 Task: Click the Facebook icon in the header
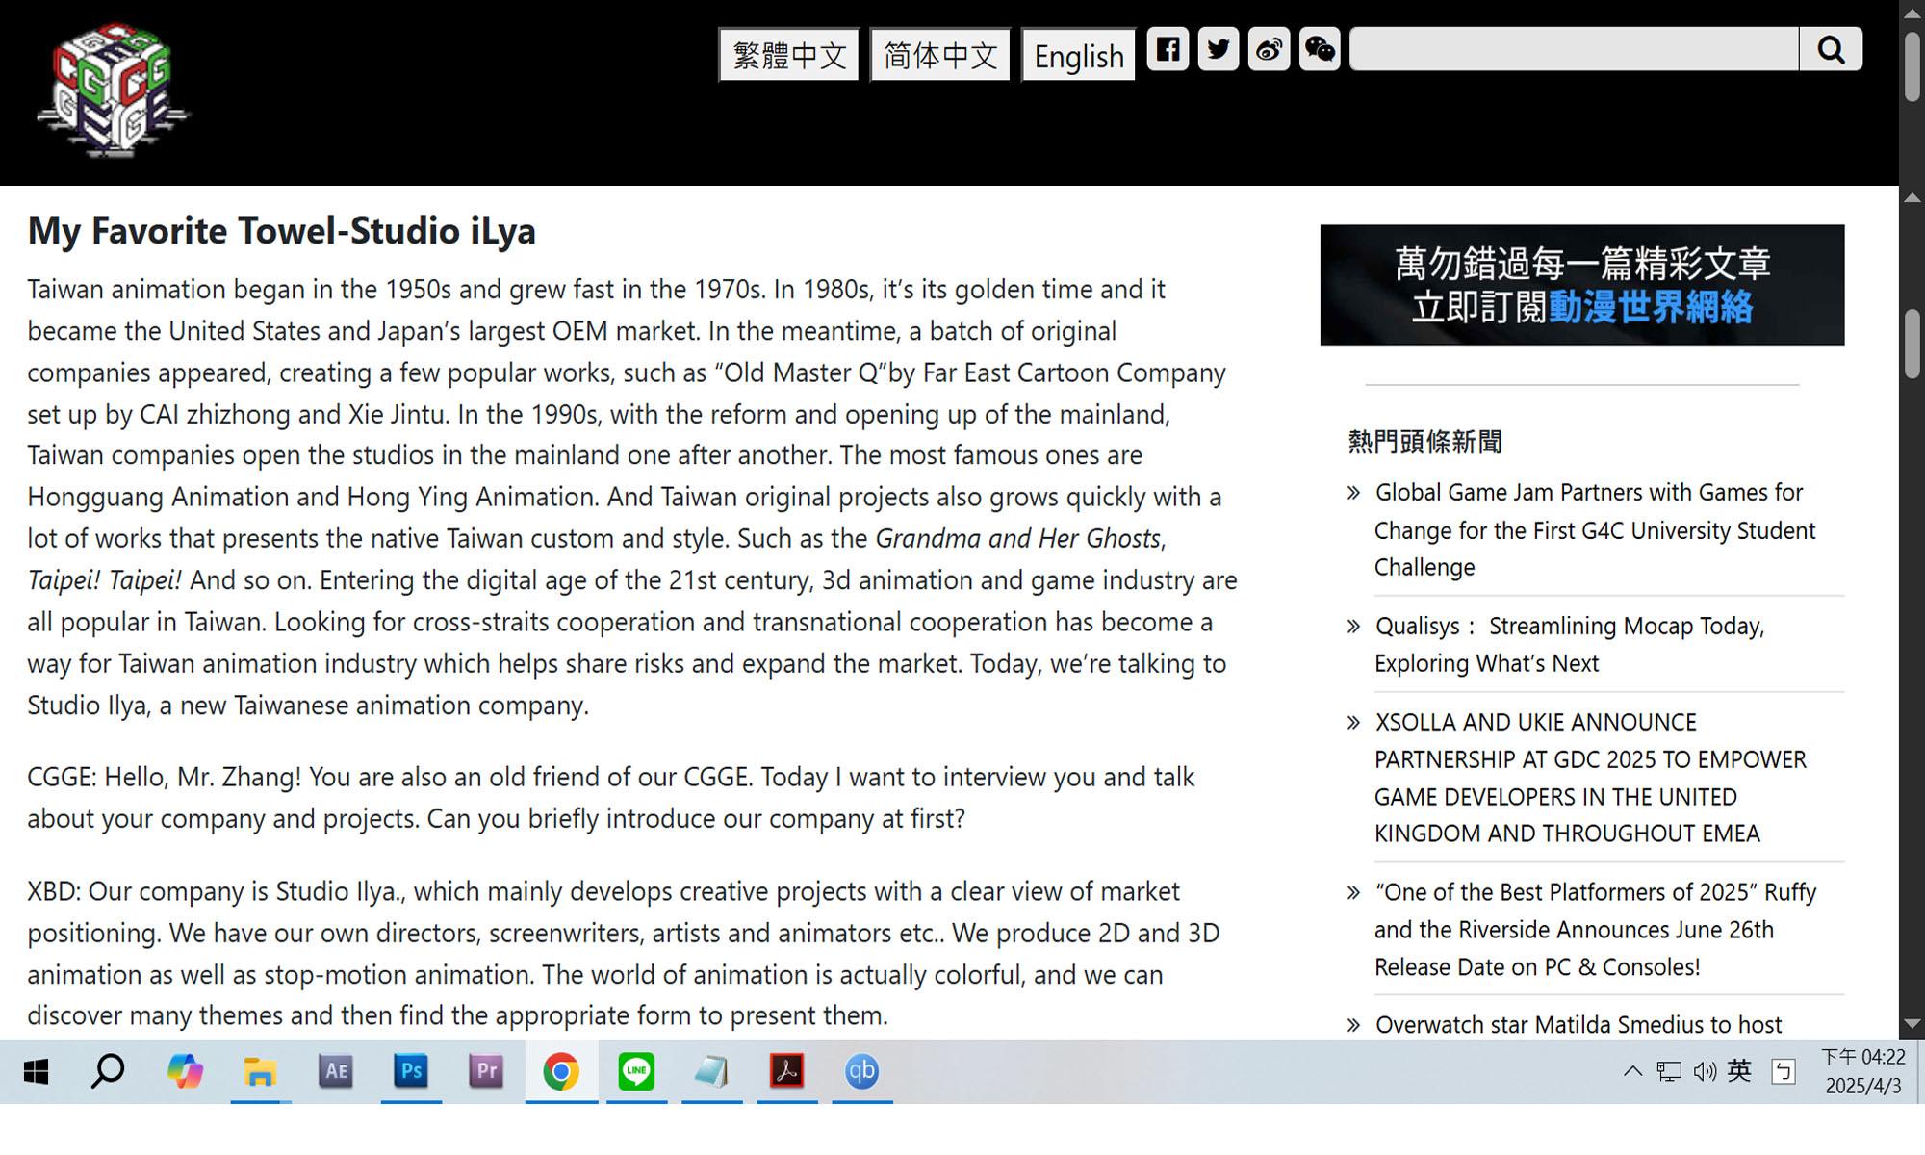click(1168, 49)
